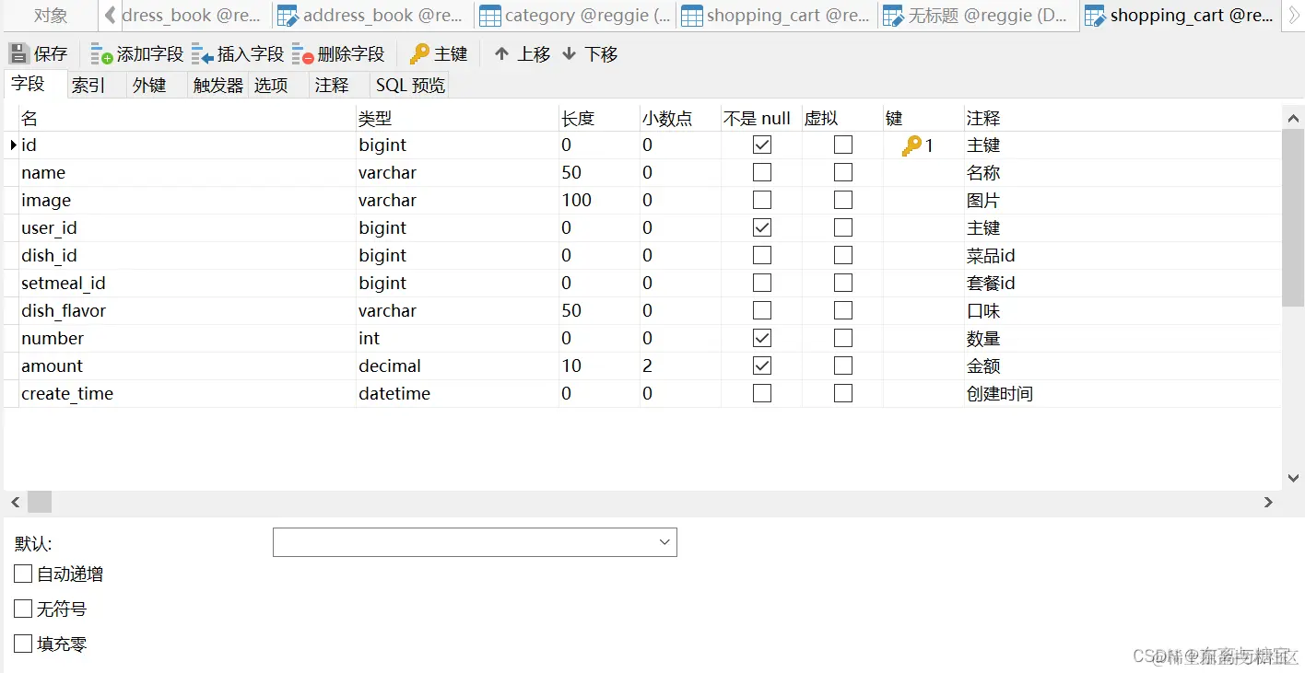This screenshot has height=673, width=1305.
Task: Open the 对象 tab
Action: (51, 15)
